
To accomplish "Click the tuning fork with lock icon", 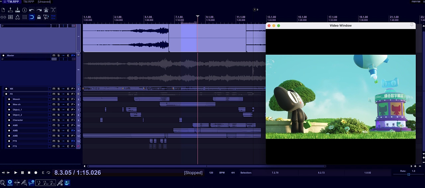I will [x=60, y=182].
